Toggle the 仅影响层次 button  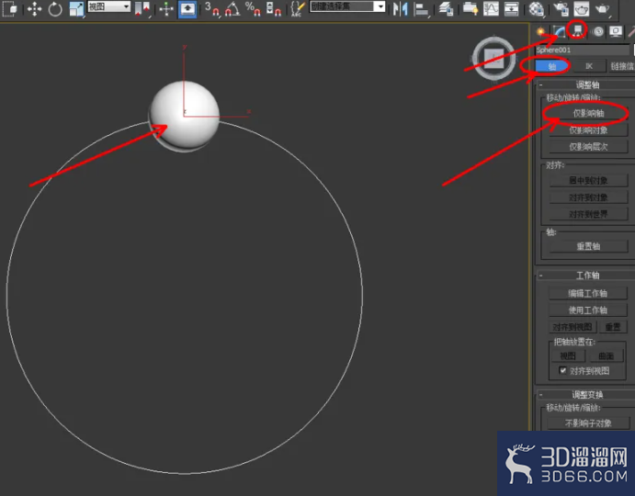pos(588,147)
